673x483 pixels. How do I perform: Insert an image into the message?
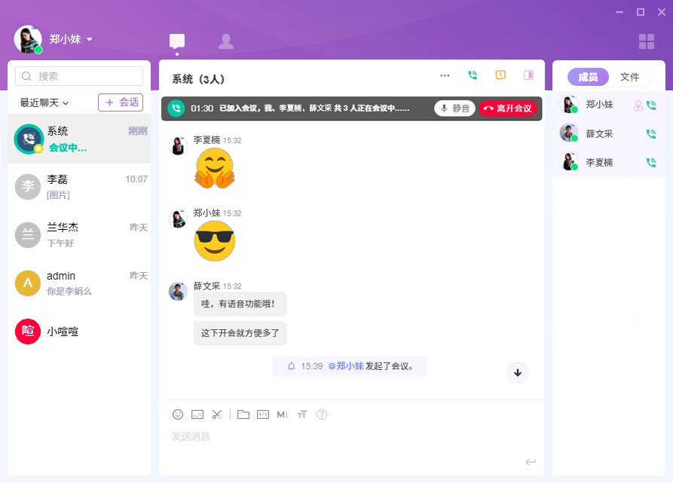(197, 414)
